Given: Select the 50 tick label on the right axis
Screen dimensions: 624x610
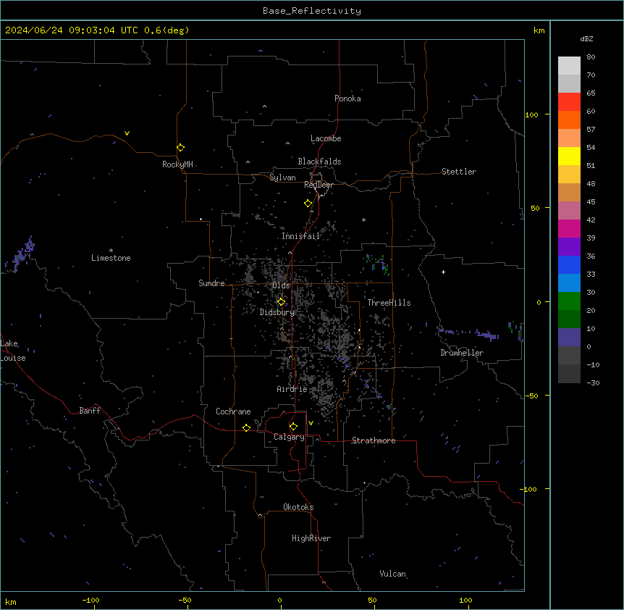Looking at the screenshot, I should coord(535,208).
